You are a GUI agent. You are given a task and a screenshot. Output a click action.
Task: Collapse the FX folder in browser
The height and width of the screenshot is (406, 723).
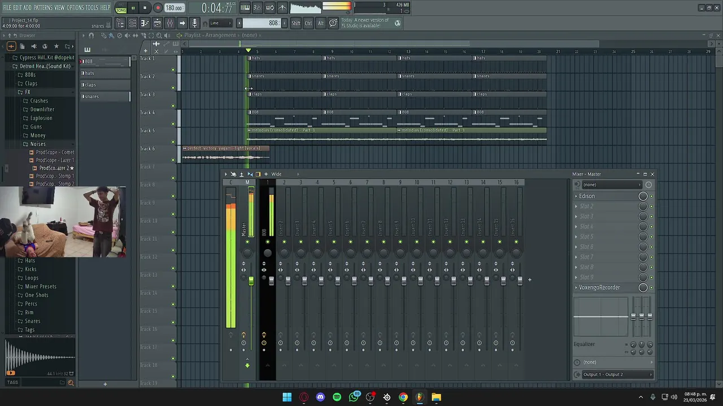pos(27,92)
